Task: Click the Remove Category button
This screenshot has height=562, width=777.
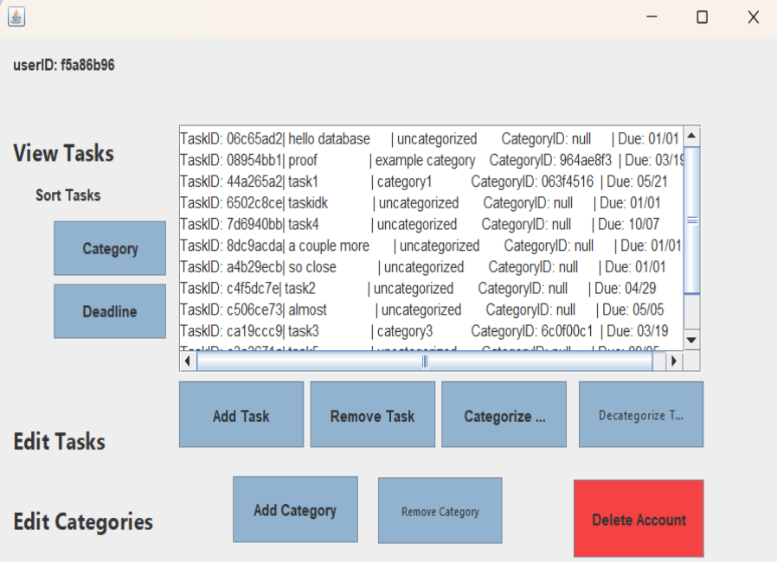Action: pyautogui.click(x=440, y=511)
